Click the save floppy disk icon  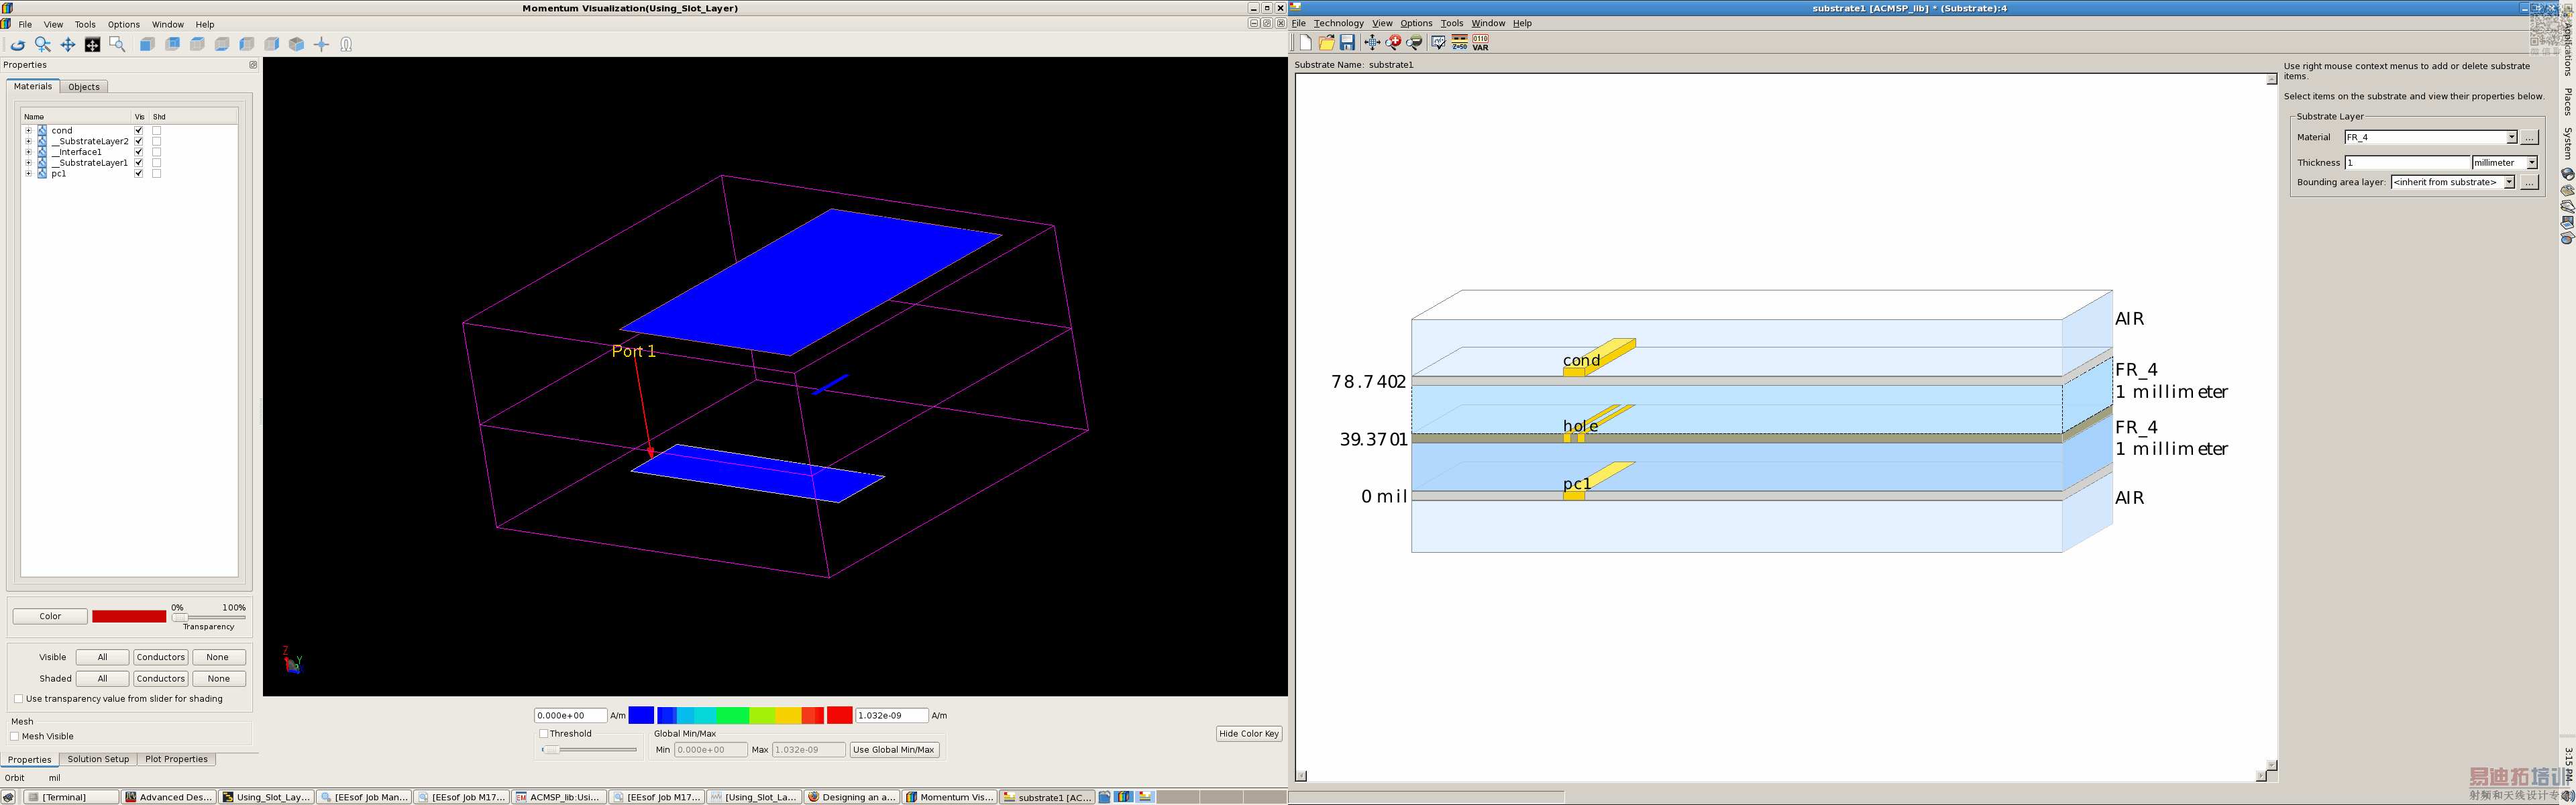pyautogui.click(x=1347, y=42)
